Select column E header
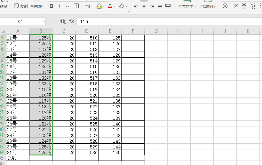Screen dimensions: 262x165 [110, 31]
